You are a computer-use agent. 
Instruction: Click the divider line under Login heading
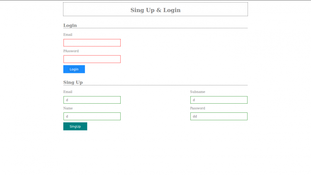(166, 28)
